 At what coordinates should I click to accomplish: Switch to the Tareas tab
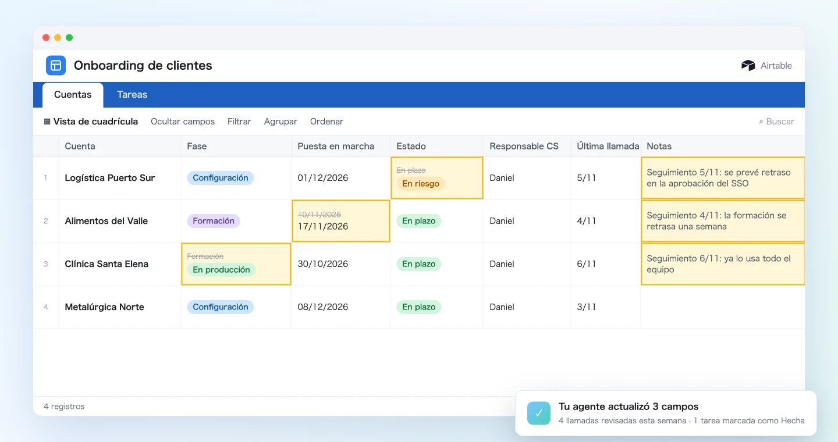click(x=132, y=95)
